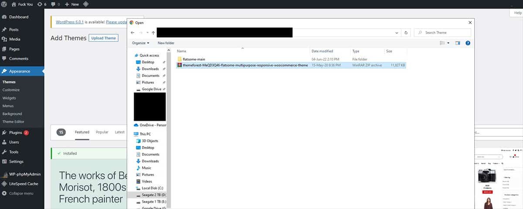Open the change view options dropdown

click(x=448, y=43)
